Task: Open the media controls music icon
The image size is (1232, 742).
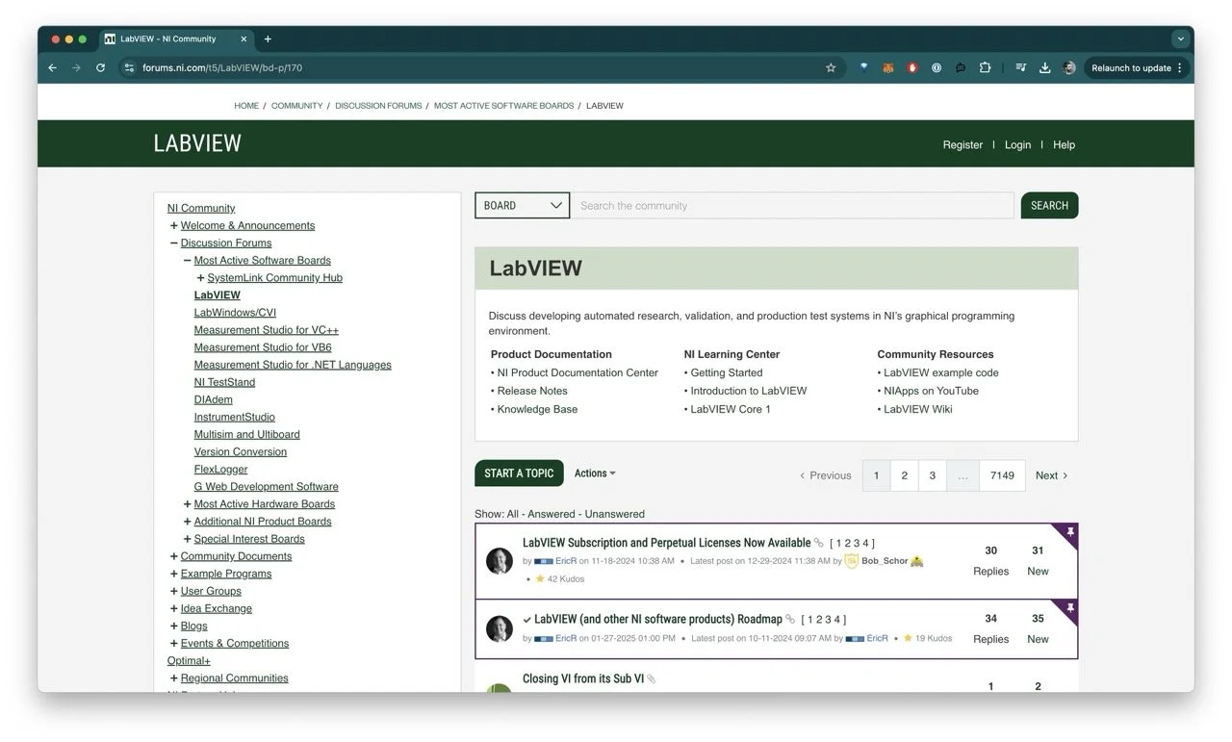Action: (x=1020, y=68)
